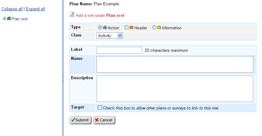Image resolution: width=262 pixels, height=136 pixels.
Task: Click the yellow Information type icon
Action: (159, 27)
